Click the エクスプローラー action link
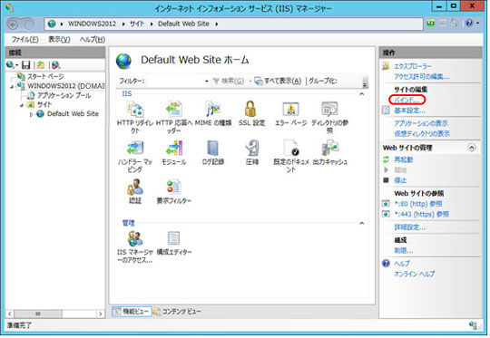Screen dimensions: 490x338 tap(413, 66)
